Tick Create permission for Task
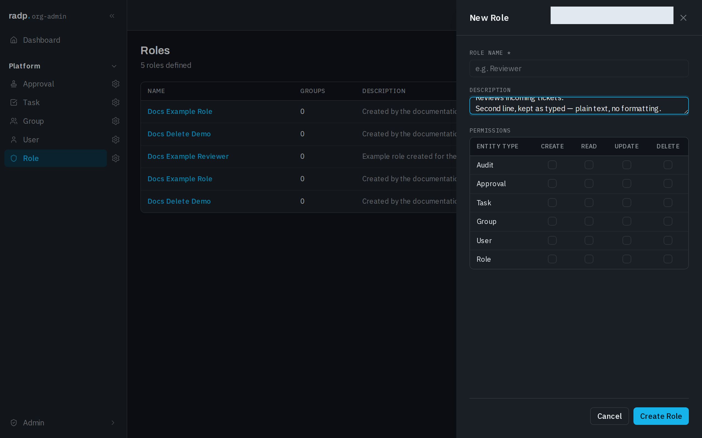 click(552, 203)
